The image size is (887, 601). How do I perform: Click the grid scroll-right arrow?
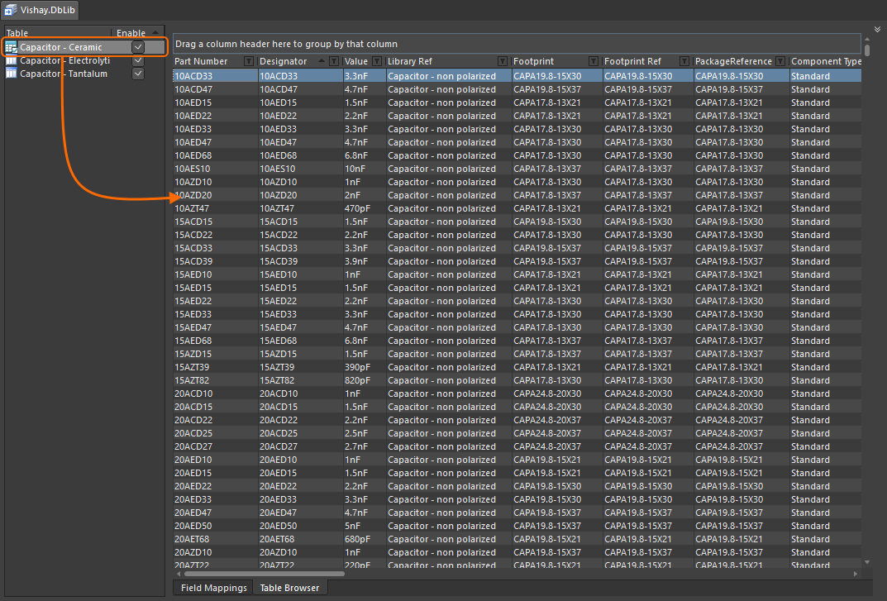(x=856, y=574)
